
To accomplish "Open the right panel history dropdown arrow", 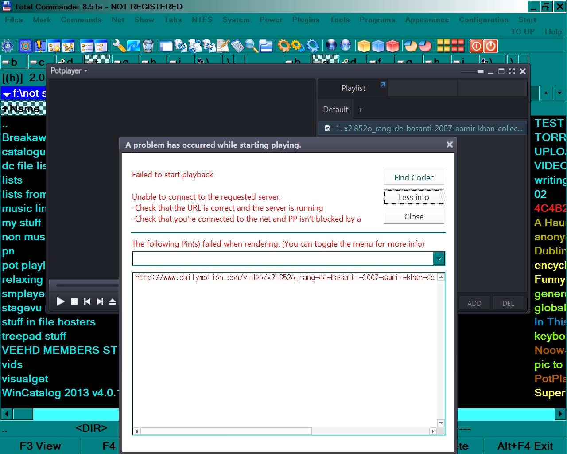I will (559, 93).
